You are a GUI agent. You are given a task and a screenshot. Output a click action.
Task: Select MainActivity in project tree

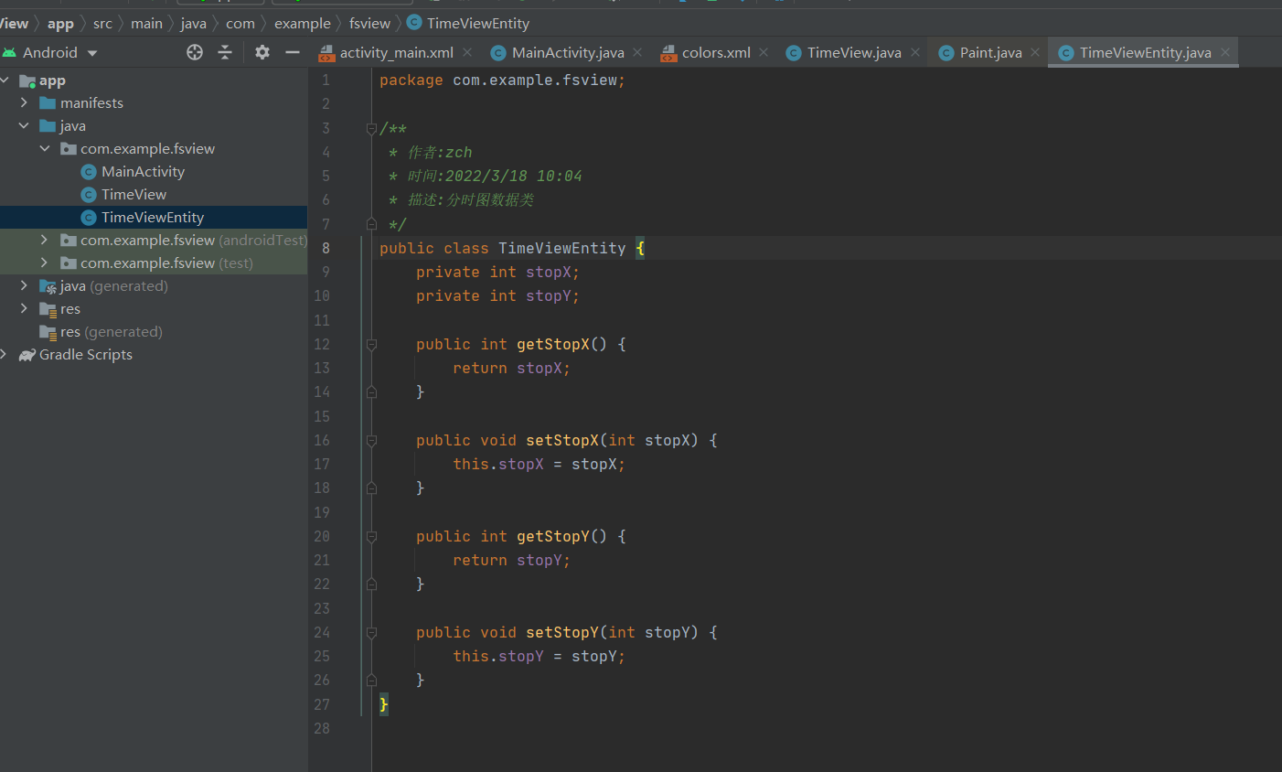click(143, 172)
